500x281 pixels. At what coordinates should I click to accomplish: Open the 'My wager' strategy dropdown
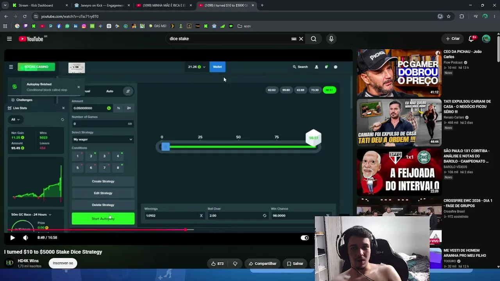[x=103, y=139]
